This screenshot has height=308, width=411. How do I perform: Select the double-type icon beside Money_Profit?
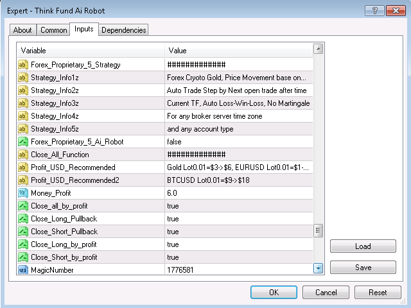click(23, 193)
